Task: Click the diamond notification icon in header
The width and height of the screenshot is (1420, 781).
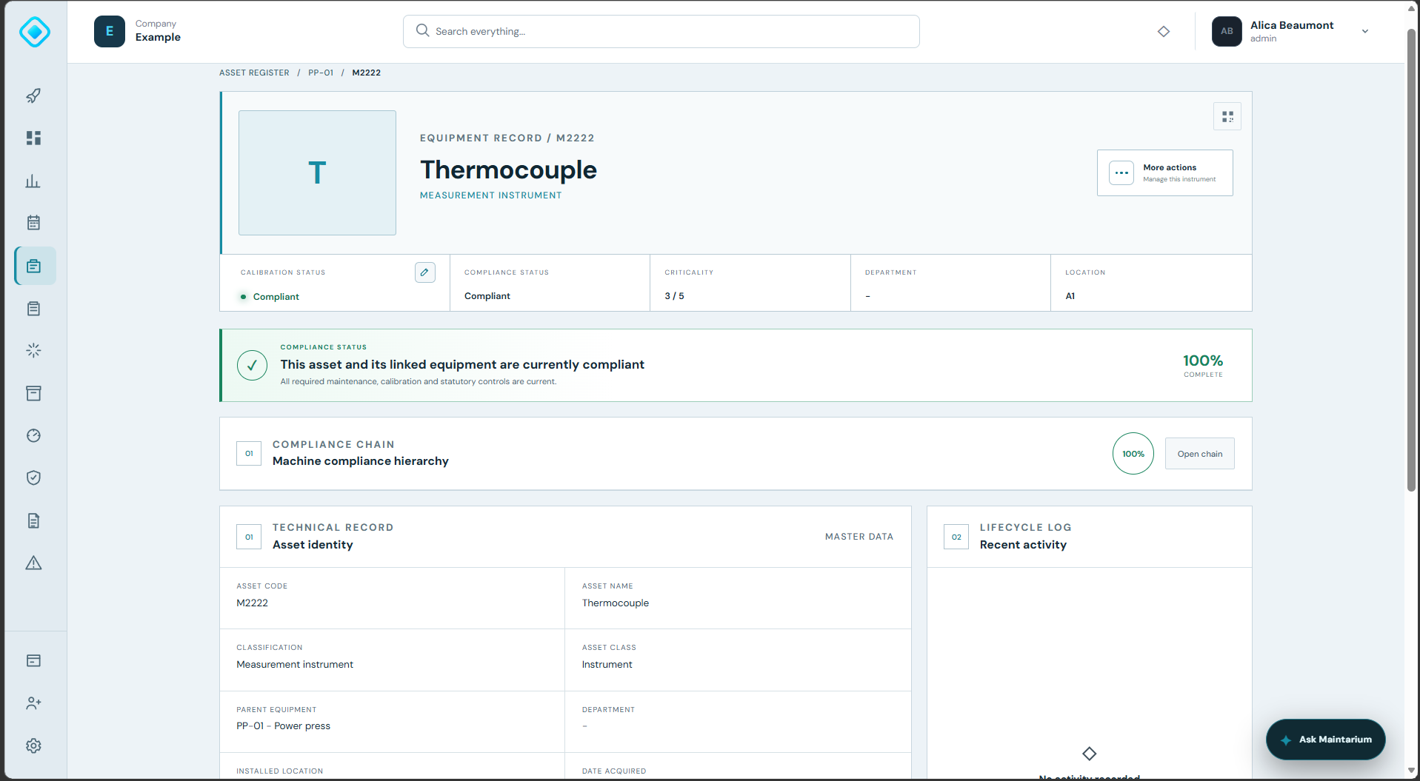Action: point(1164,31)
